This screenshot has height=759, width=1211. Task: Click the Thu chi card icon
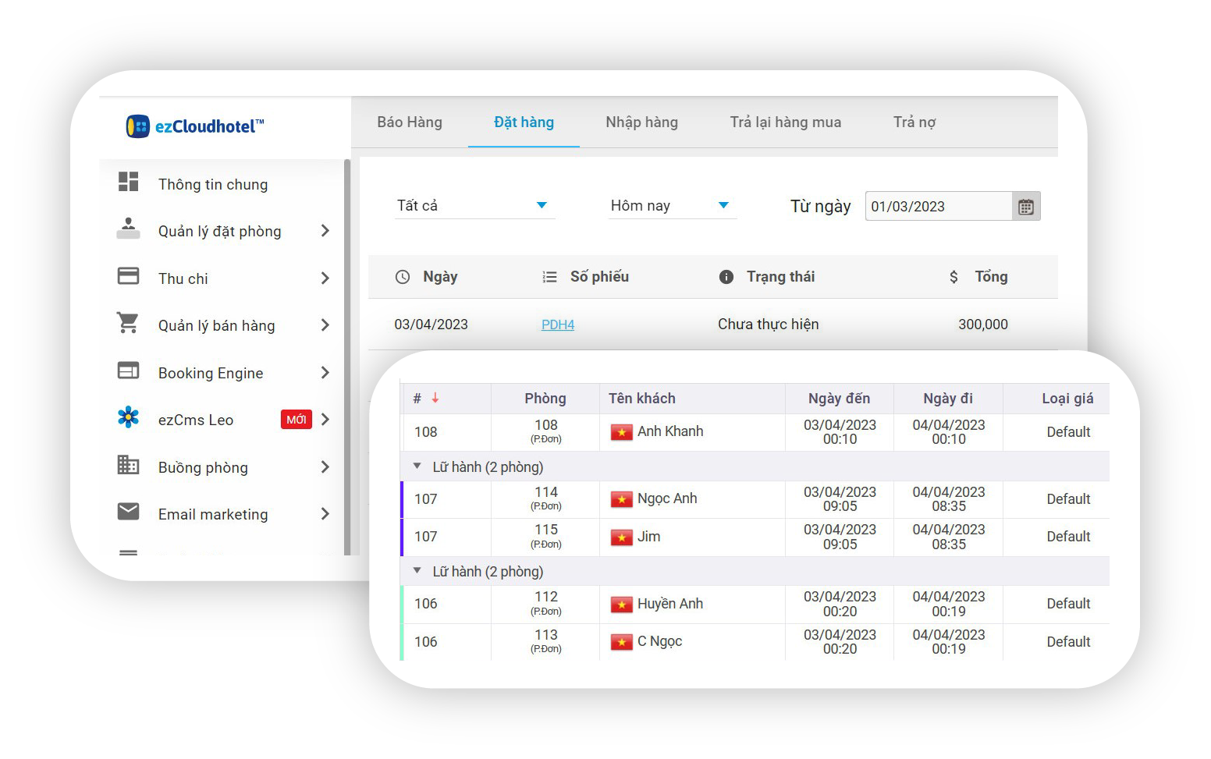coord(128,276)
